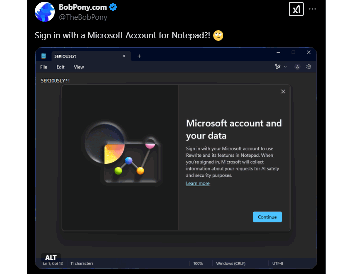Viewport: 353px width, 274px height.
Task: Click the Notepad app icon in title bar
Action: pos(44,56)
